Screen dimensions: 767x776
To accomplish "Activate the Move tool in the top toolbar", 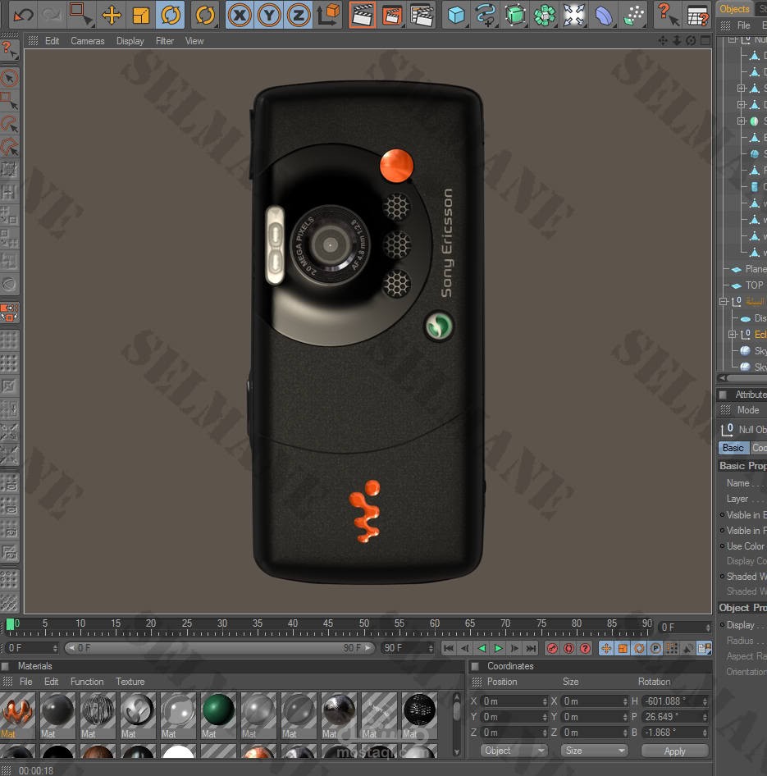I will point(112,15).
